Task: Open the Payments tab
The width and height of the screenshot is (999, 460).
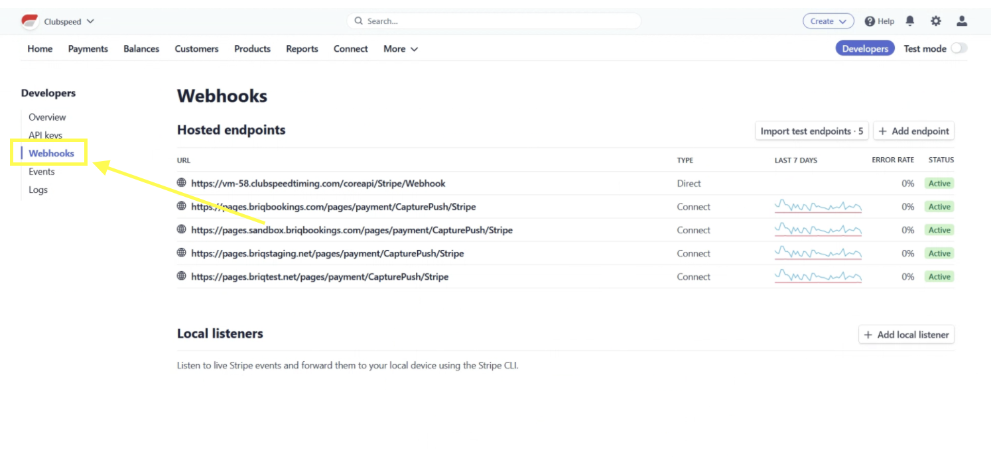Action: pyautogui.click(x=88, y=49)
